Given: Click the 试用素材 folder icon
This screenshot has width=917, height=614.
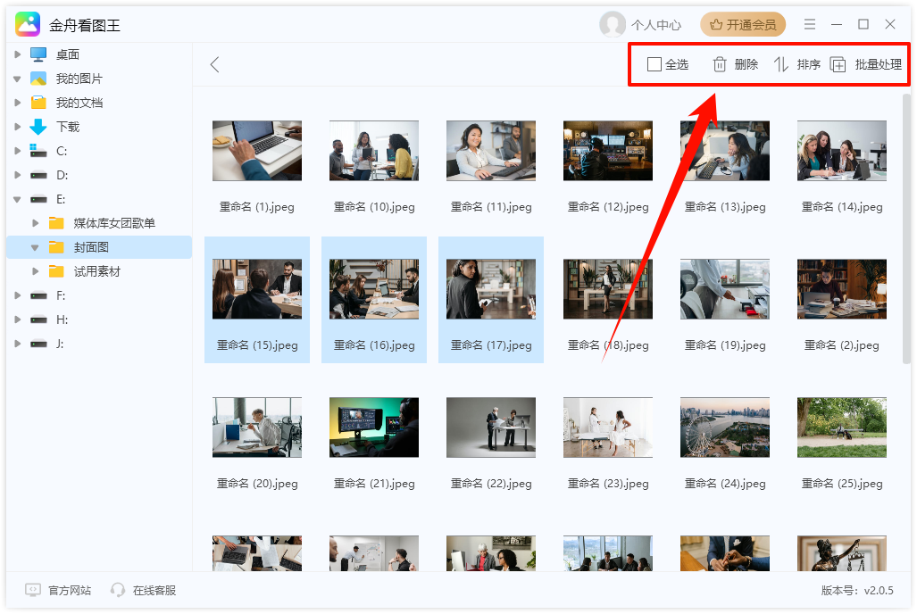Looking at the screenshot, I should (x=57, y=271).
